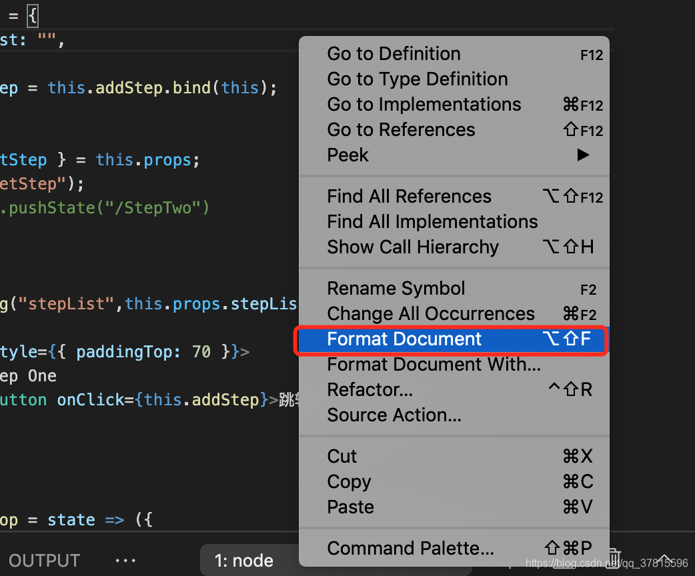The width and height of the screenshot is (695, 576).
Task: Switch to the OUTPUT panel tab
Action: pyautogui.click(x=44, y=561)
